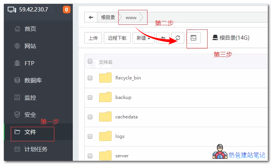Image resolution: width=272 pixels, height=165 pixels.
Task: Click the www segment in the path breadcrumb
Action: [131, 18]
